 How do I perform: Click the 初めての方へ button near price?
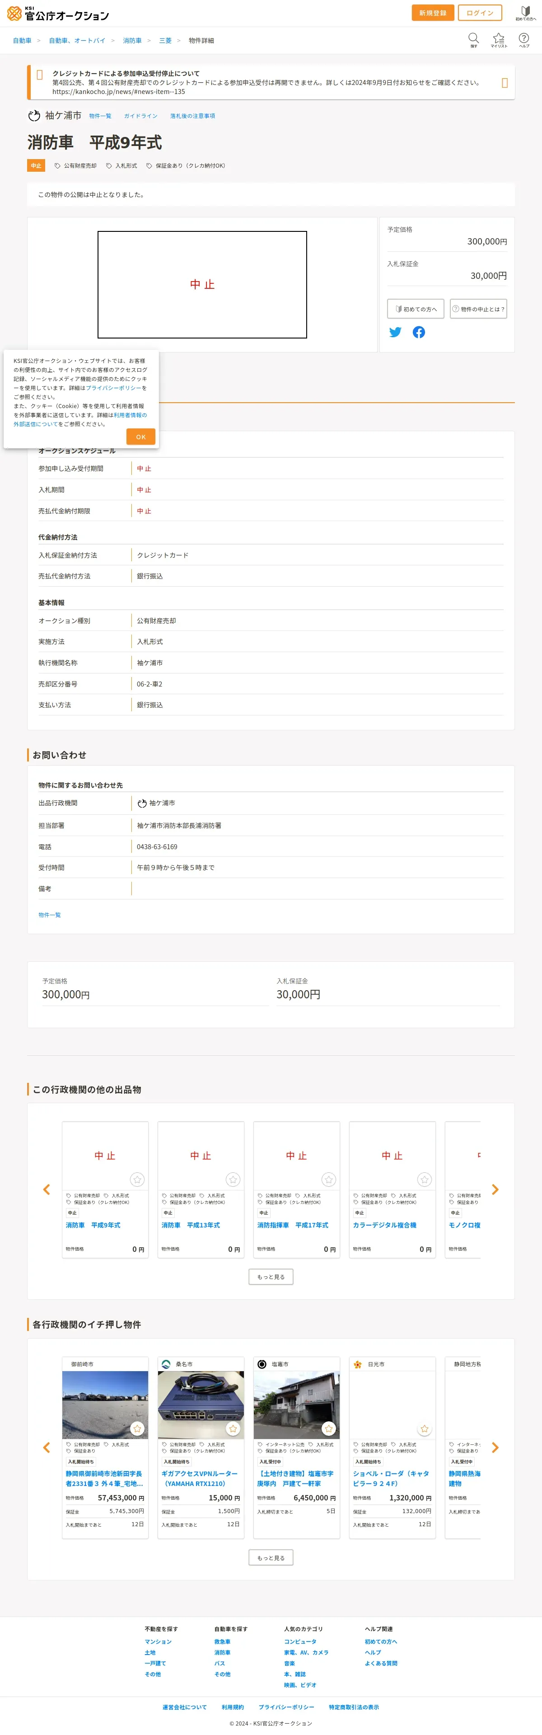(x=416, y=309)
